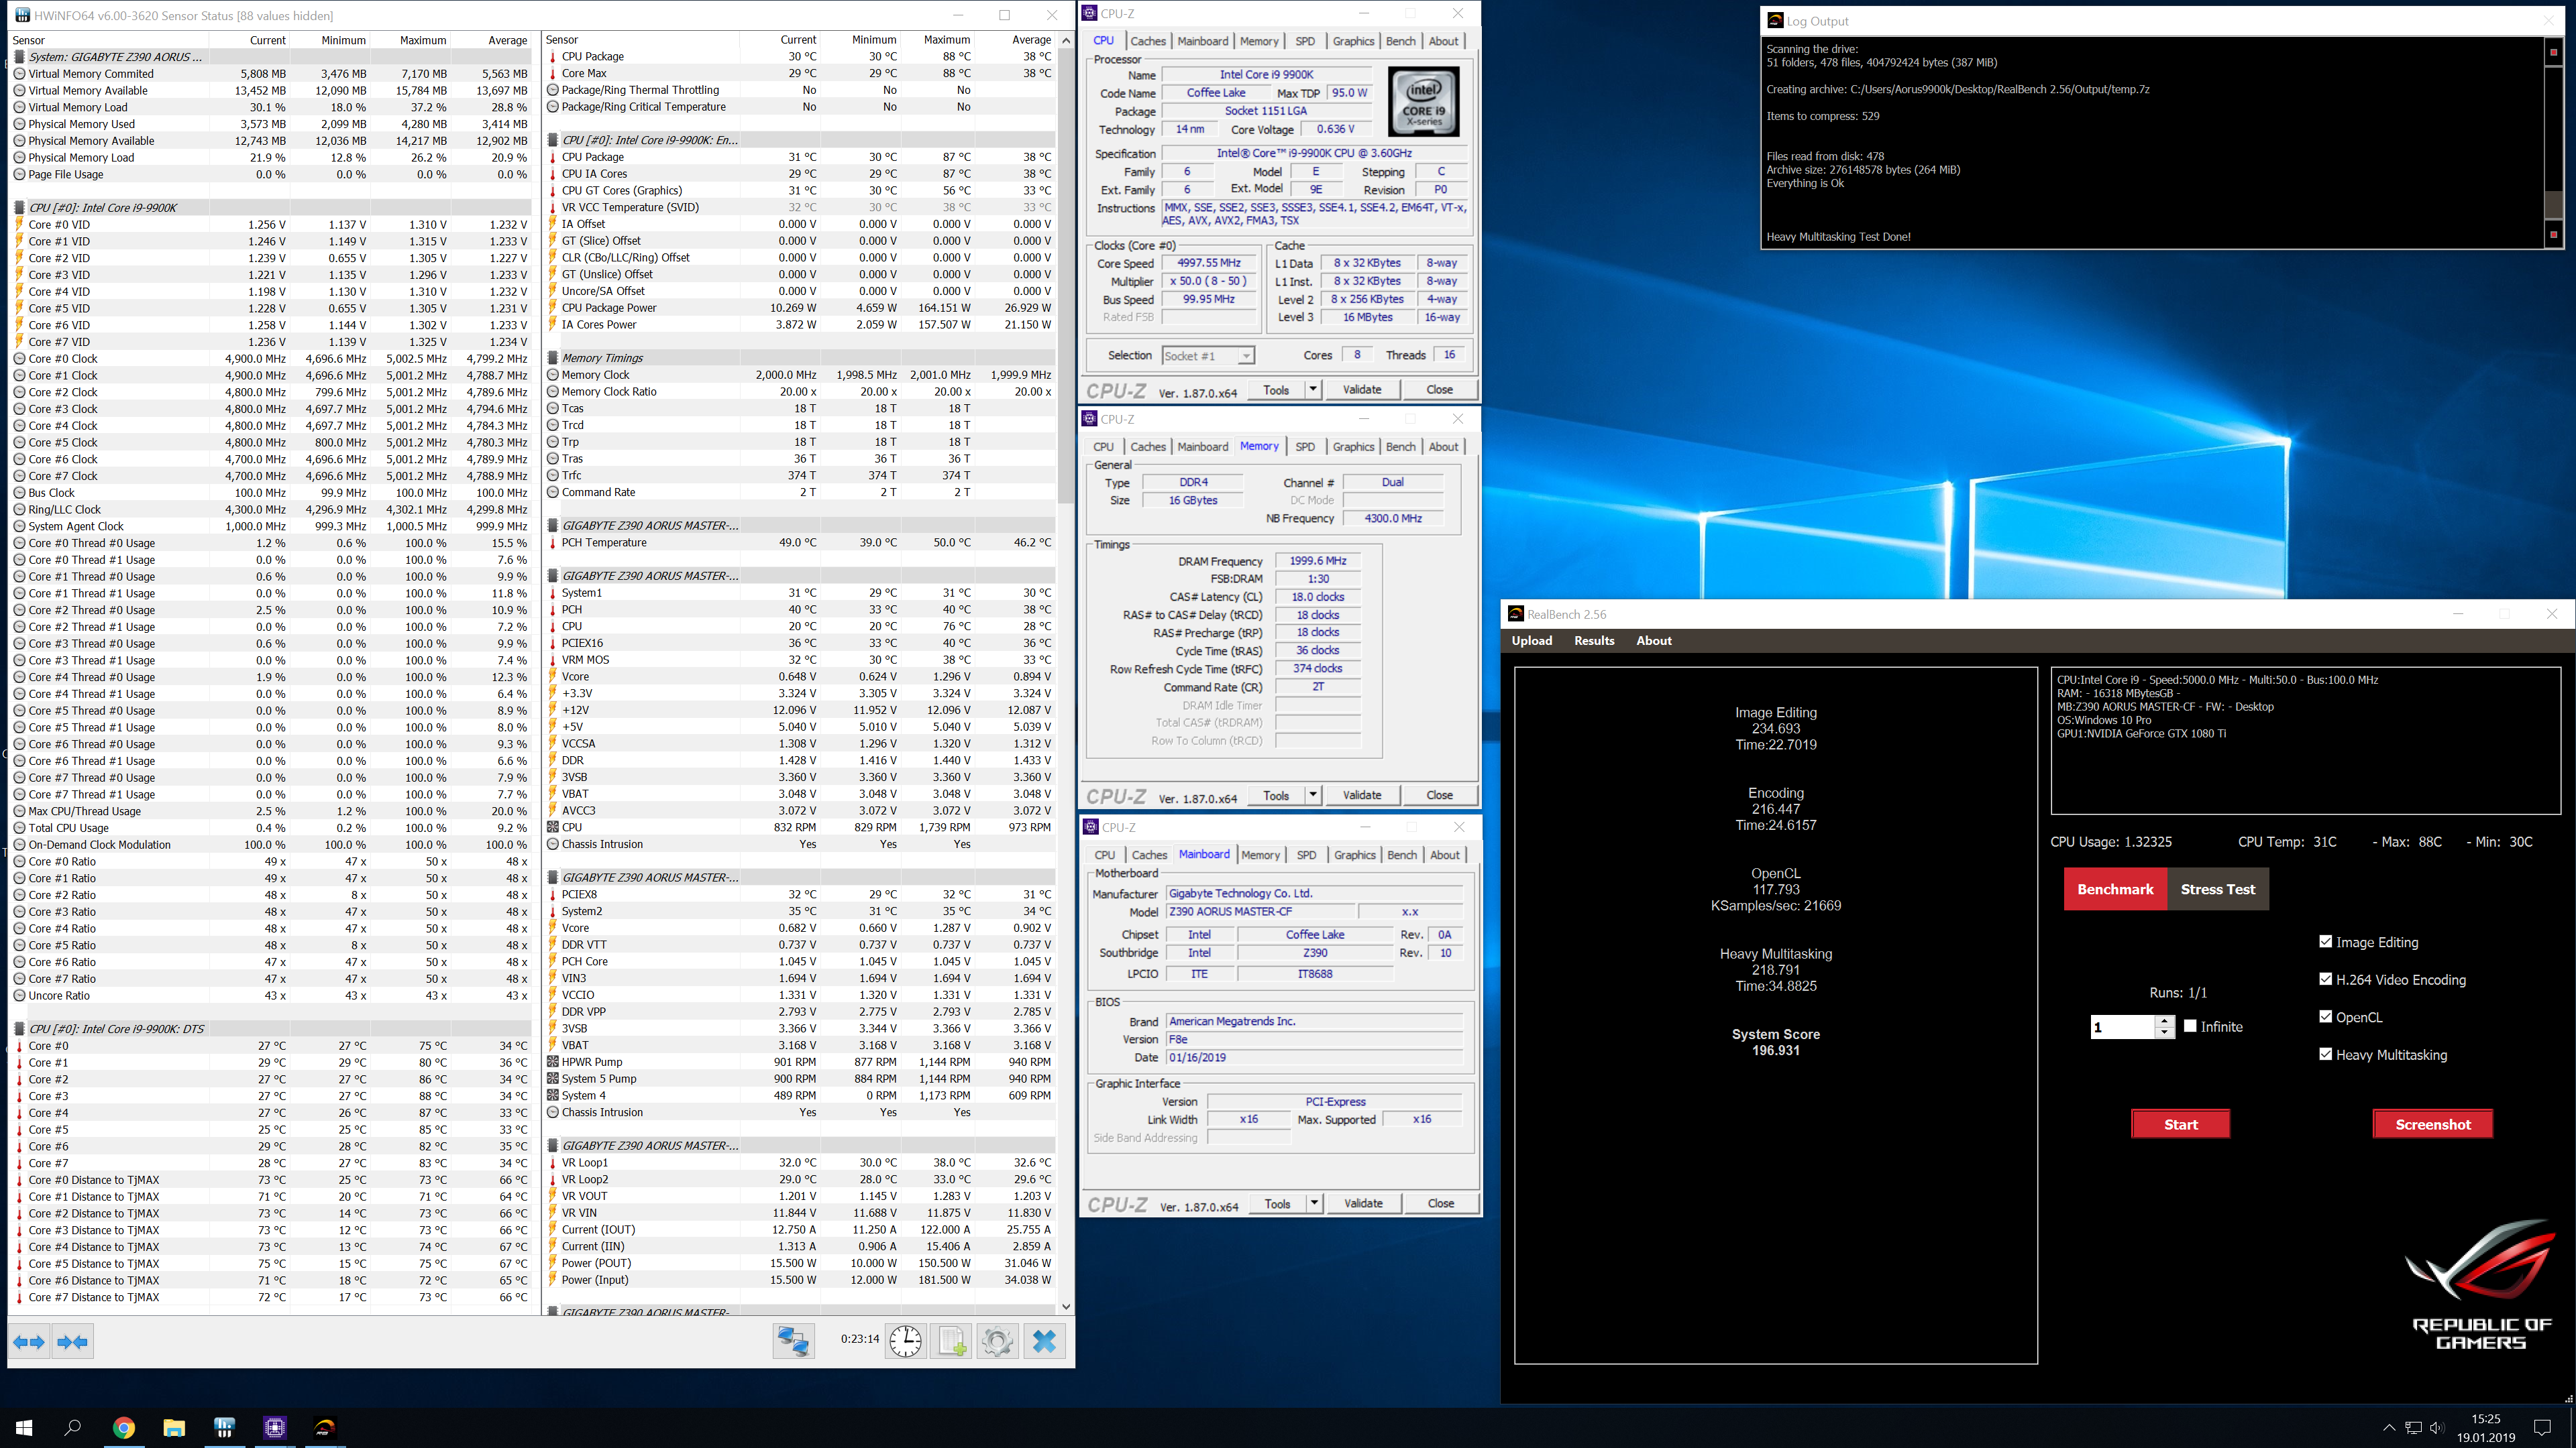Image resolution: width=2576 pixels, height=1448 pixels.
Task: Click the red Start button in RealBench
Action: pyautogui.click(x=2180, y=1124)
